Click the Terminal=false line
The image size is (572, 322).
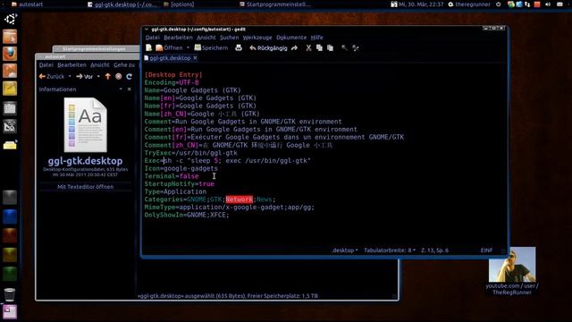click(172, 176)
